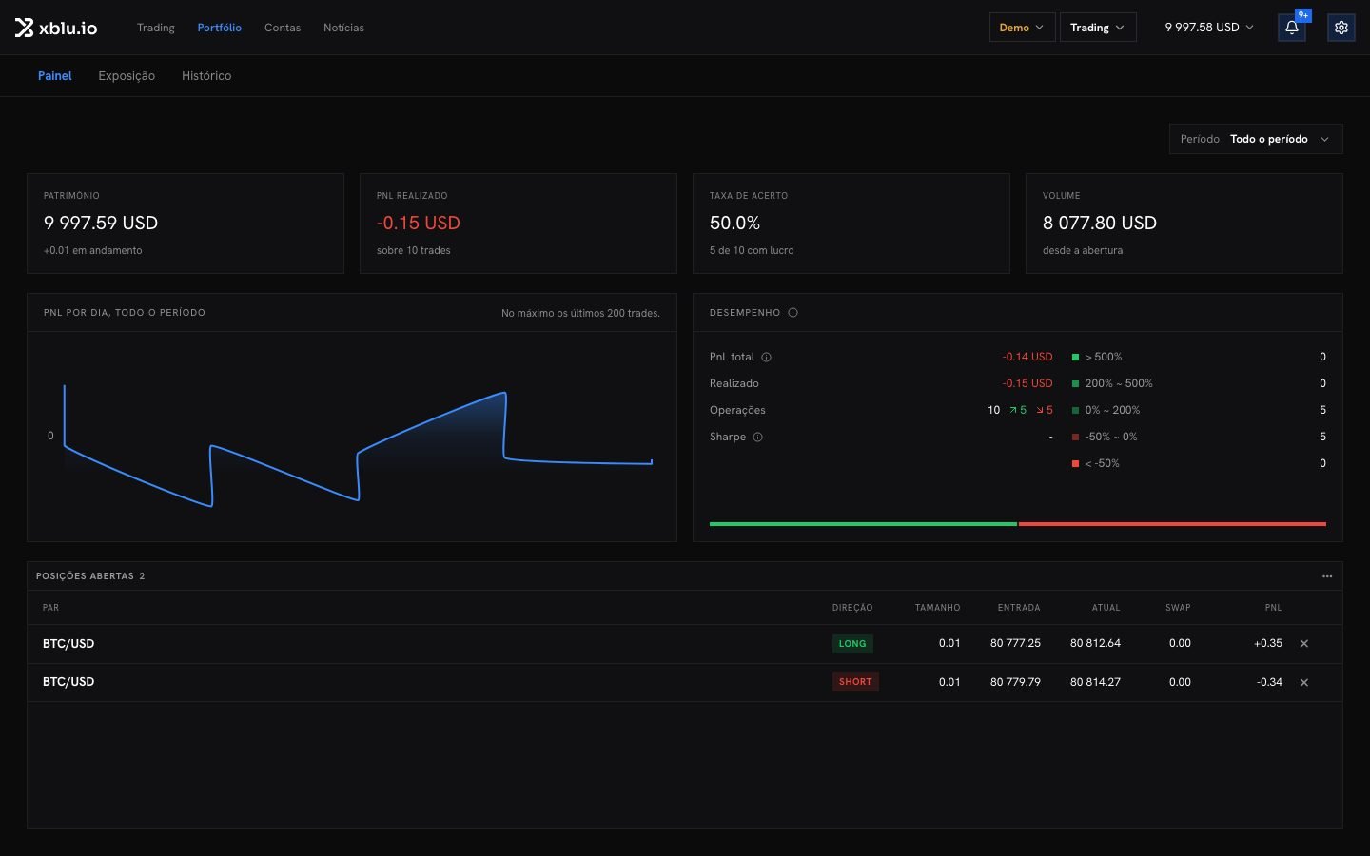Image resolution: width=1370 pixels, height=856 pixels.
Task: Open the Notícias menu
Action: pyautogui.click(x=343, y=28)
